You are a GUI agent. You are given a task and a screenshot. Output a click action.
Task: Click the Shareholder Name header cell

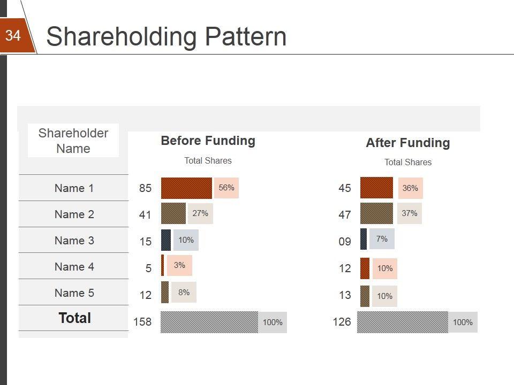click(x=73, y=141)
